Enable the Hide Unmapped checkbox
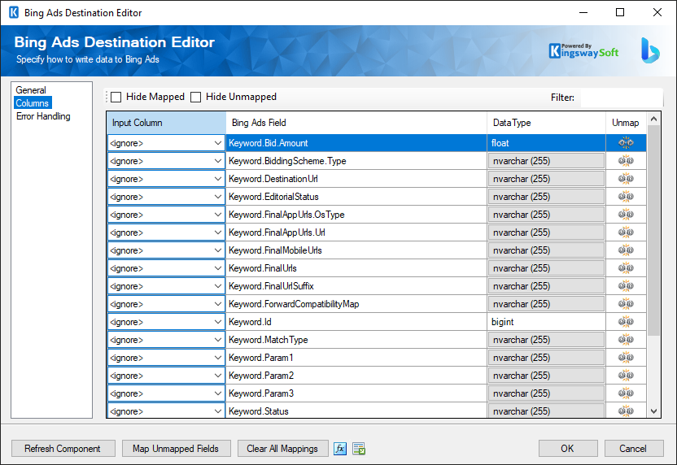Viewport: 677px width, 465px height. click(x=195, y=97)
